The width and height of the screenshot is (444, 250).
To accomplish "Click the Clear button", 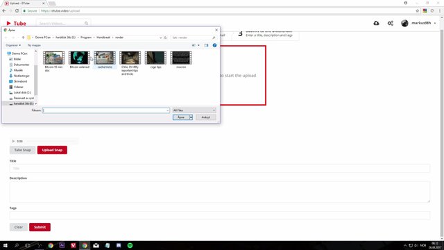I will coord(19,227).
